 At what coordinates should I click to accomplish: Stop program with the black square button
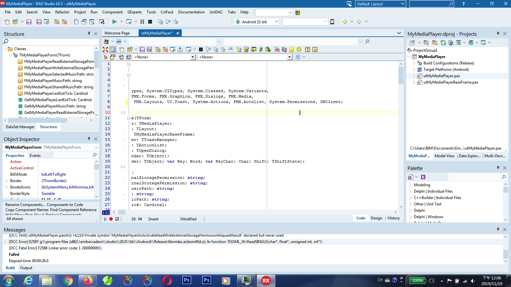click(x=150, y=22)
